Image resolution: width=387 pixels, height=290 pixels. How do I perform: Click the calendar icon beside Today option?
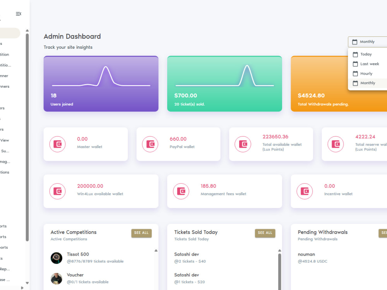[x=355, y=54]
